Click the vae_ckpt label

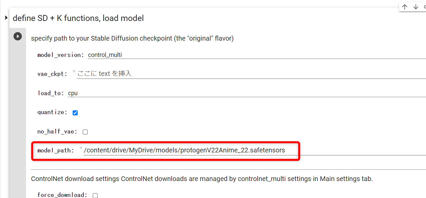point(52,74)
